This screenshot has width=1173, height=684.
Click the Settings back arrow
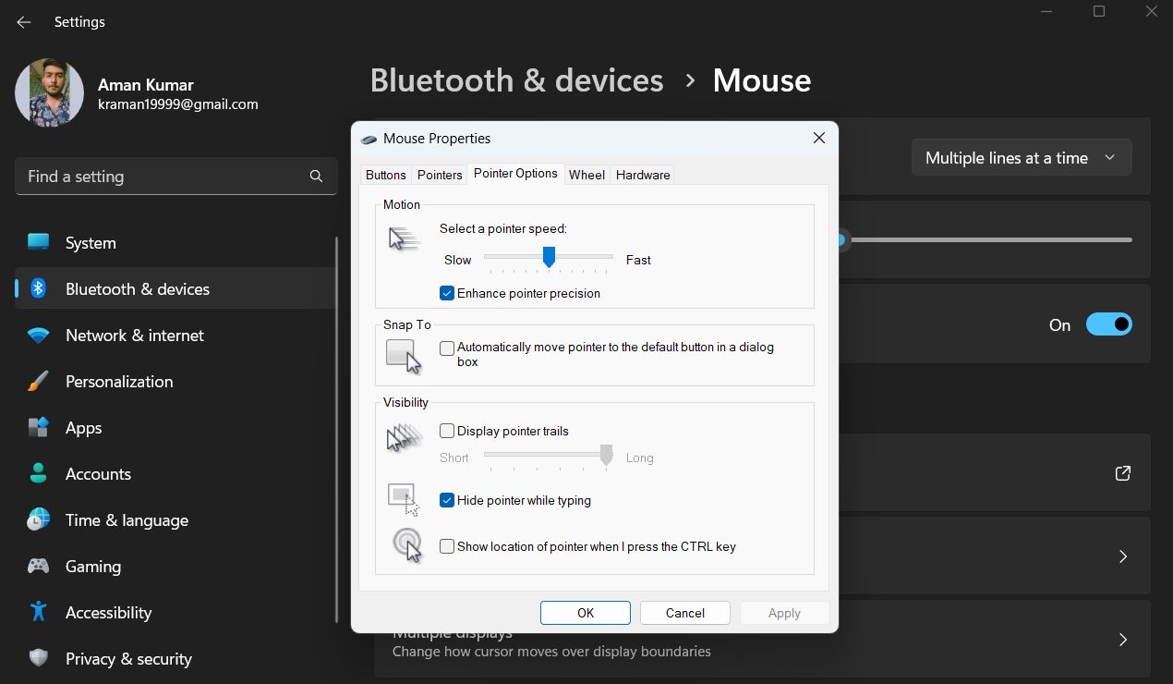(x=24, y=22)
